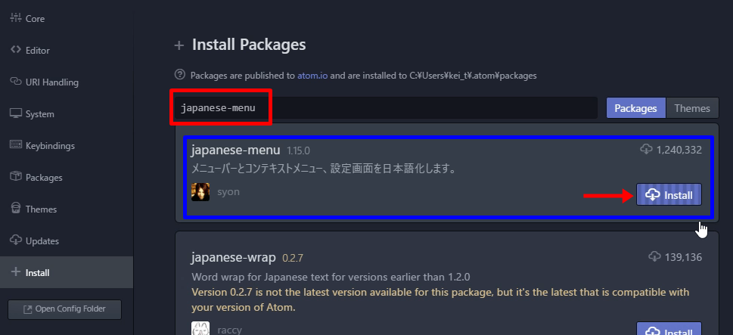
Task: Open Keybindings via its keyboard icon
Action: click(x=16, y=145)
